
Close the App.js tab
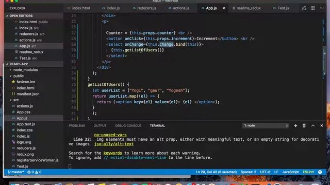[x=224, y=8]
